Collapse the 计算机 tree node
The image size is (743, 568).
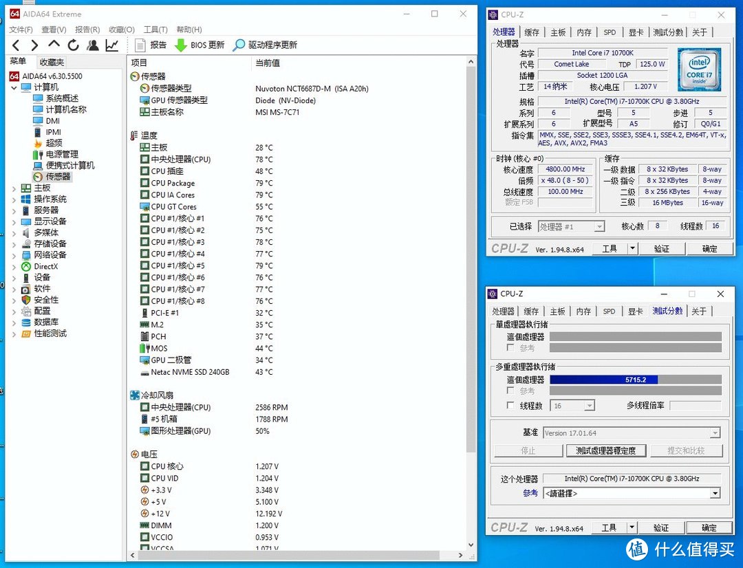[x=14, y=87]
